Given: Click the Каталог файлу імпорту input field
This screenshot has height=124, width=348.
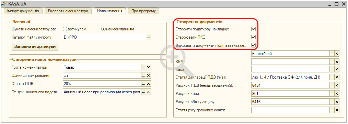Looking at the screenshot, I should [x=104, y=37].
